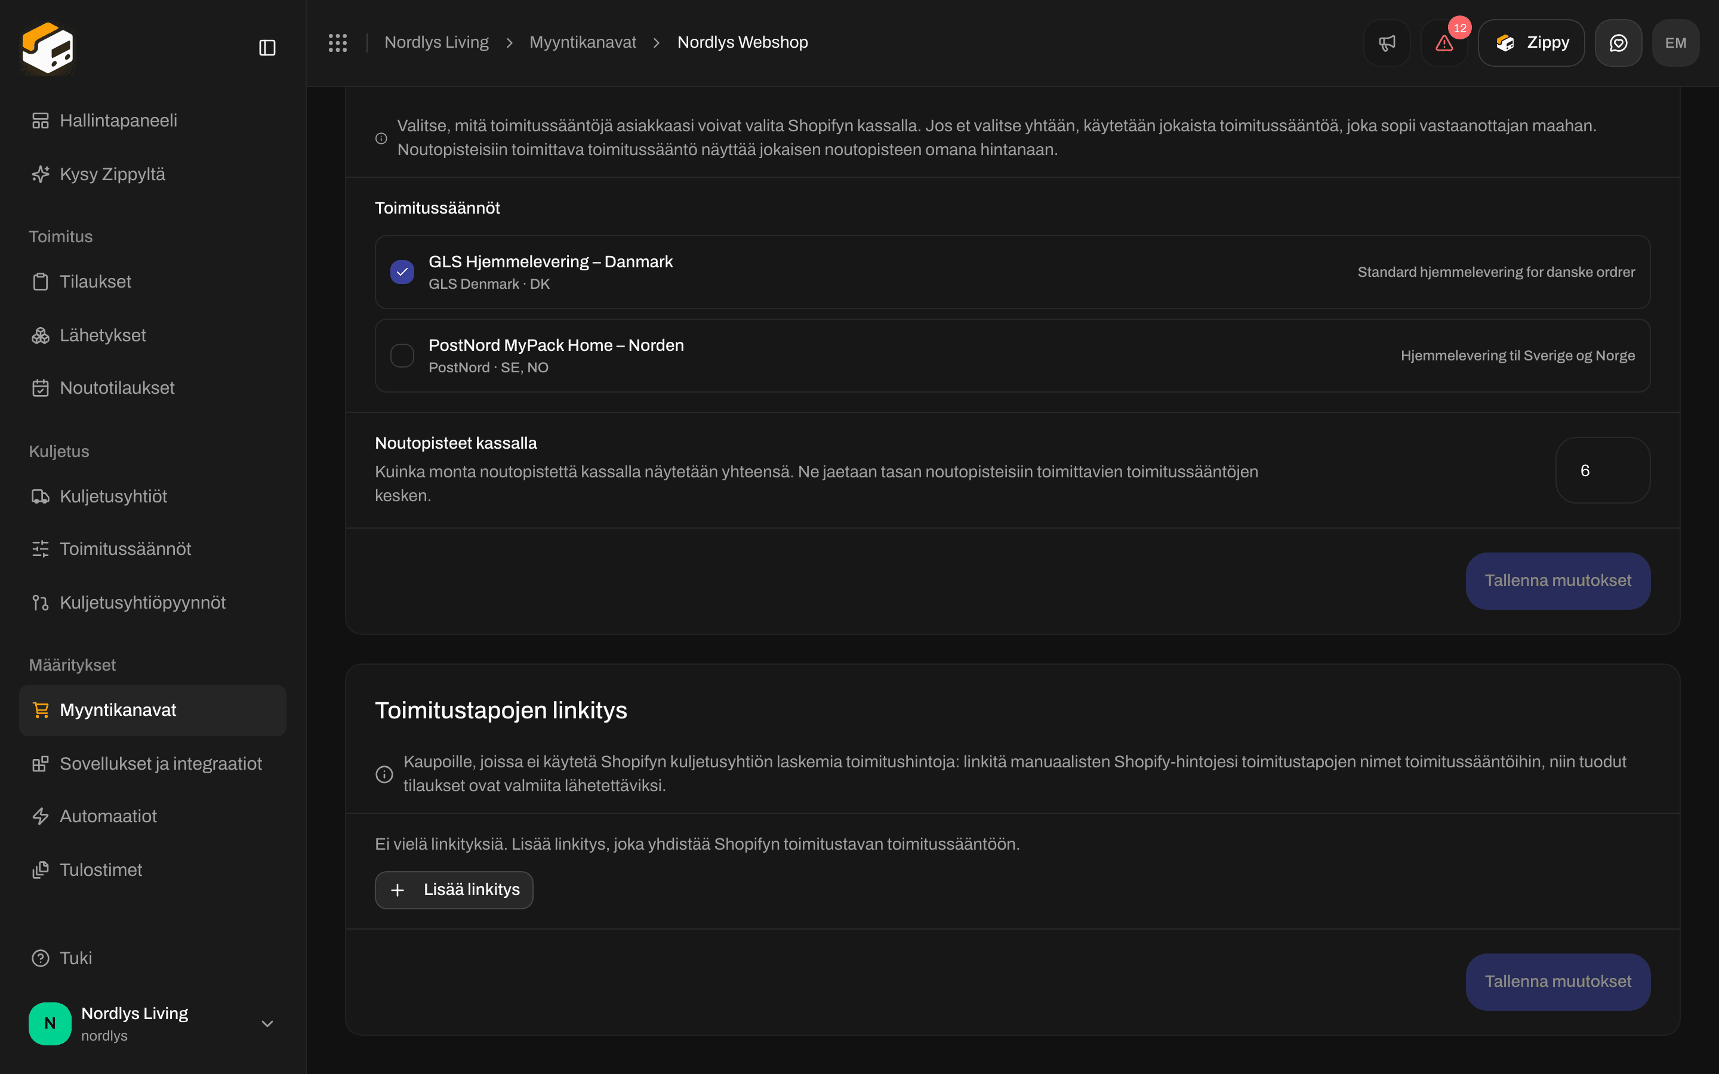
Task: Open the Zippy assistant button
Action: click(1531, 42)
